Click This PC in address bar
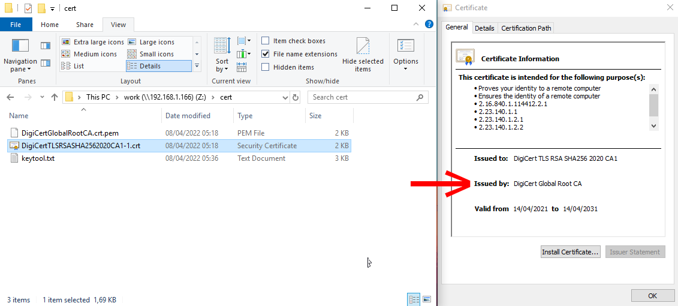Viewport: 678px width, 306px height. point(98,97)
